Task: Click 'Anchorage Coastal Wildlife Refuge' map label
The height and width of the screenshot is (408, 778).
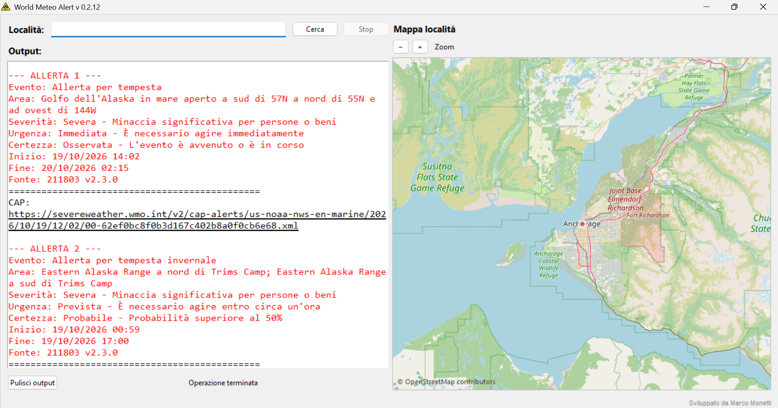Action: 548,264
